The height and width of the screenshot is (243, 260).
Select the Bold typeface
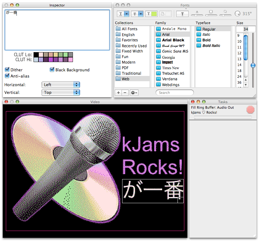(x=213, y=40)
